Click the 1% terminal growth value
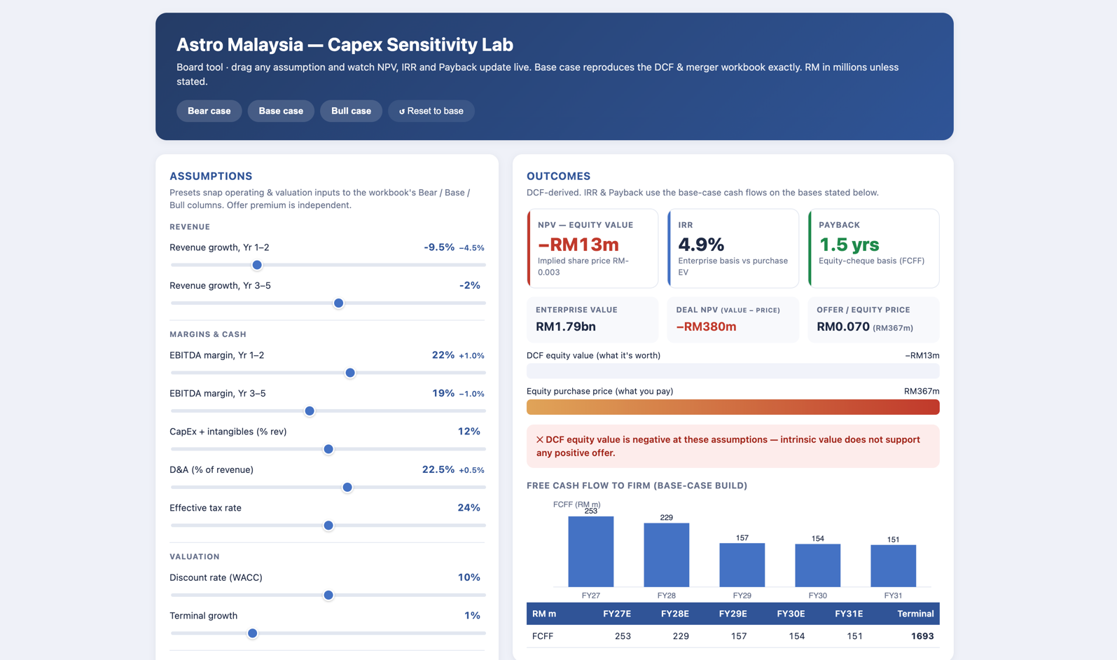Screen dimensions: 1117x660 coord(473,616)
